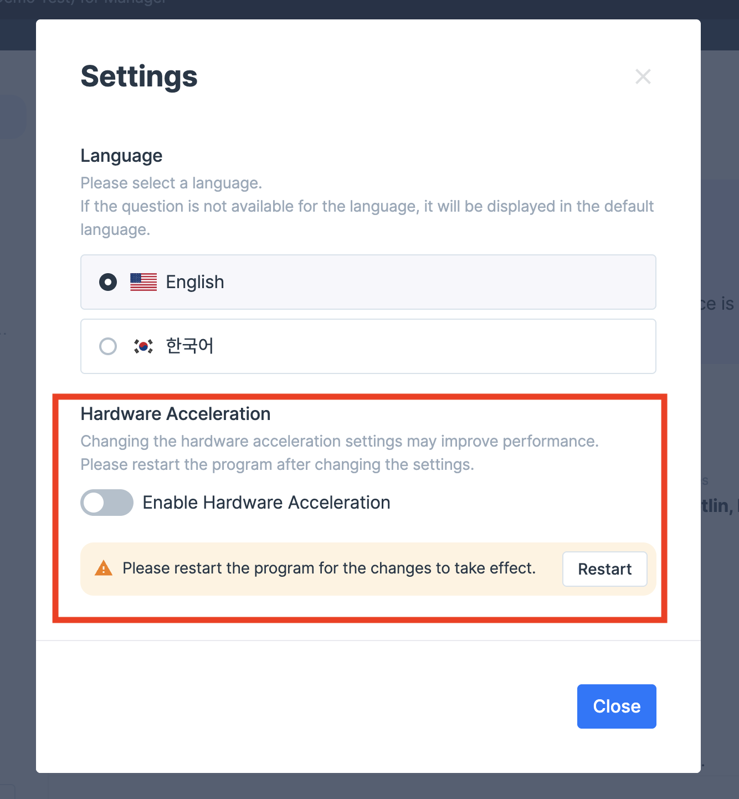Click the restart warning message text
The width and height of the screenshot is (739, 799).
click(x=329, y=568)
